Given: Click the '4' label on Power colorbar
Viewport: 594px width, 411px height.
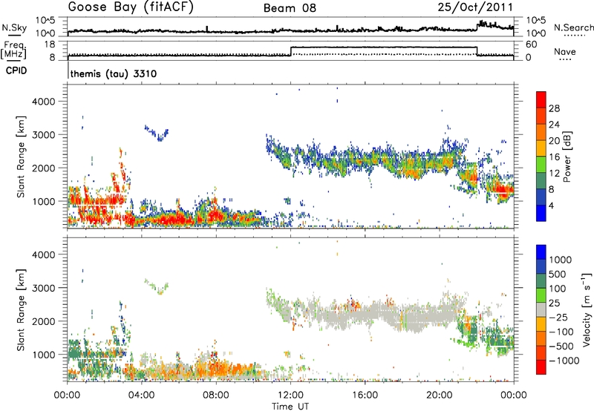Looking at the screenshot, I should point(551,205).
